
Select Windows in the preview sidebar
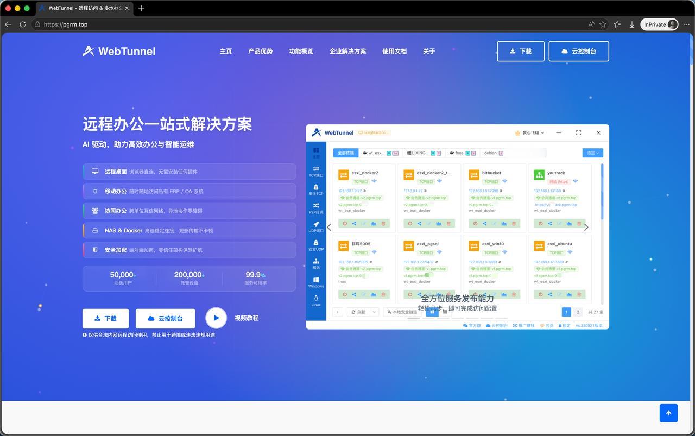316,282
